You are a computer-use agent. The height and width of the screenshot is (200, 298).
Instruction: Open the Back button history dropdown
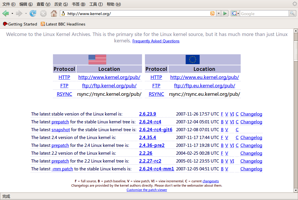(x=12, y=14)
